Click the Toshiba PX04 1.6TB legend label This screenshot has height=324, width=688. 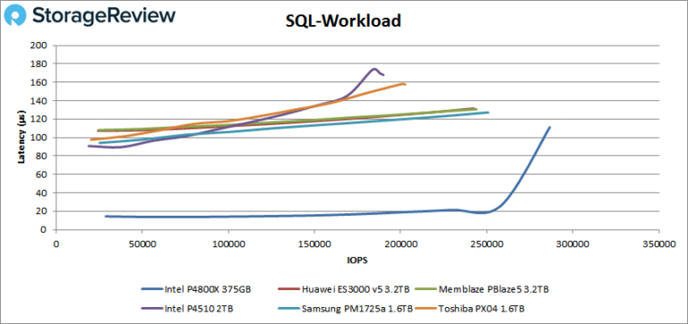482,308
